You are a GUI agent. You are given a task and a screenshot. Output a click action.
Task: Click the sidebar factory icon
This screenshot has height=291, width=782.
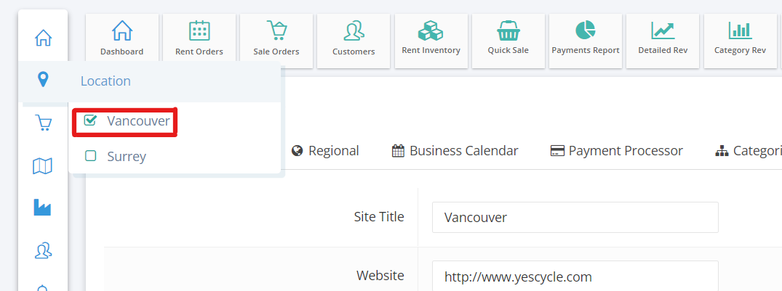coord(42,207)
